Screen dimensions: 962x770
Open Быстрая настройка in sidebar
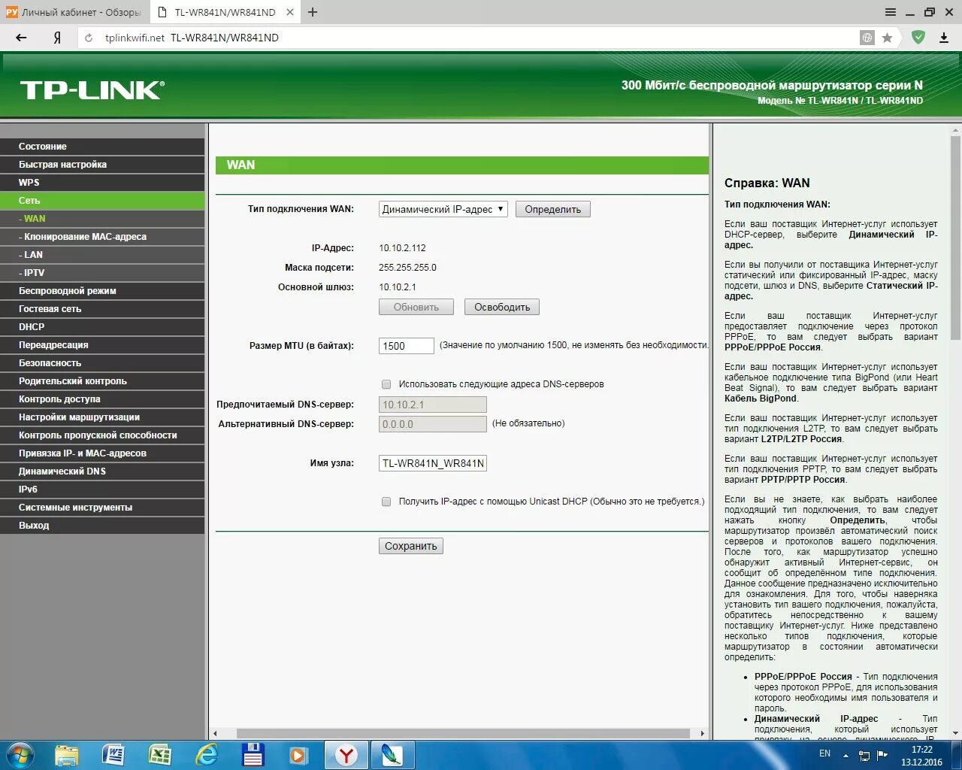tap(102, 165)
